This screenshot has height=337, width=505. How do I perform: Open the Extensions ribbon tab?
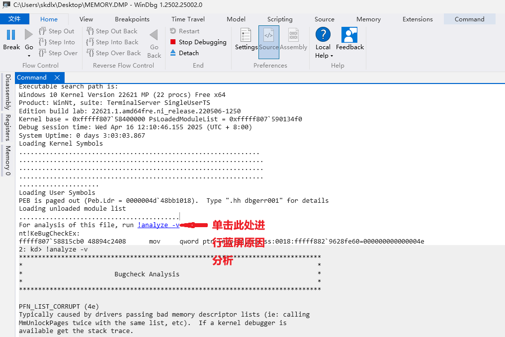418,19
